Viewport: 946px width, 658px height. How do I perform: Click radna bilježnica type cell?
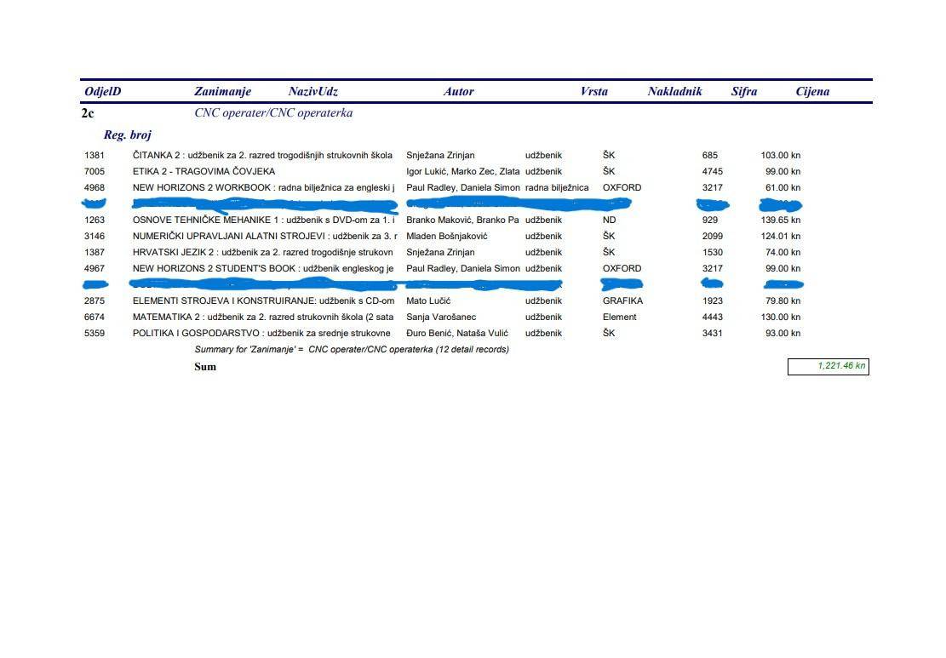tap(557, 188)
